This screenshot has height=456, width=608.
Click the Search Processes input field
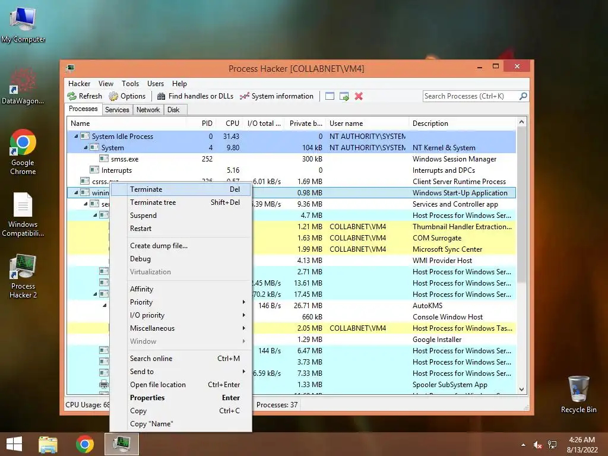pos(470,96)
